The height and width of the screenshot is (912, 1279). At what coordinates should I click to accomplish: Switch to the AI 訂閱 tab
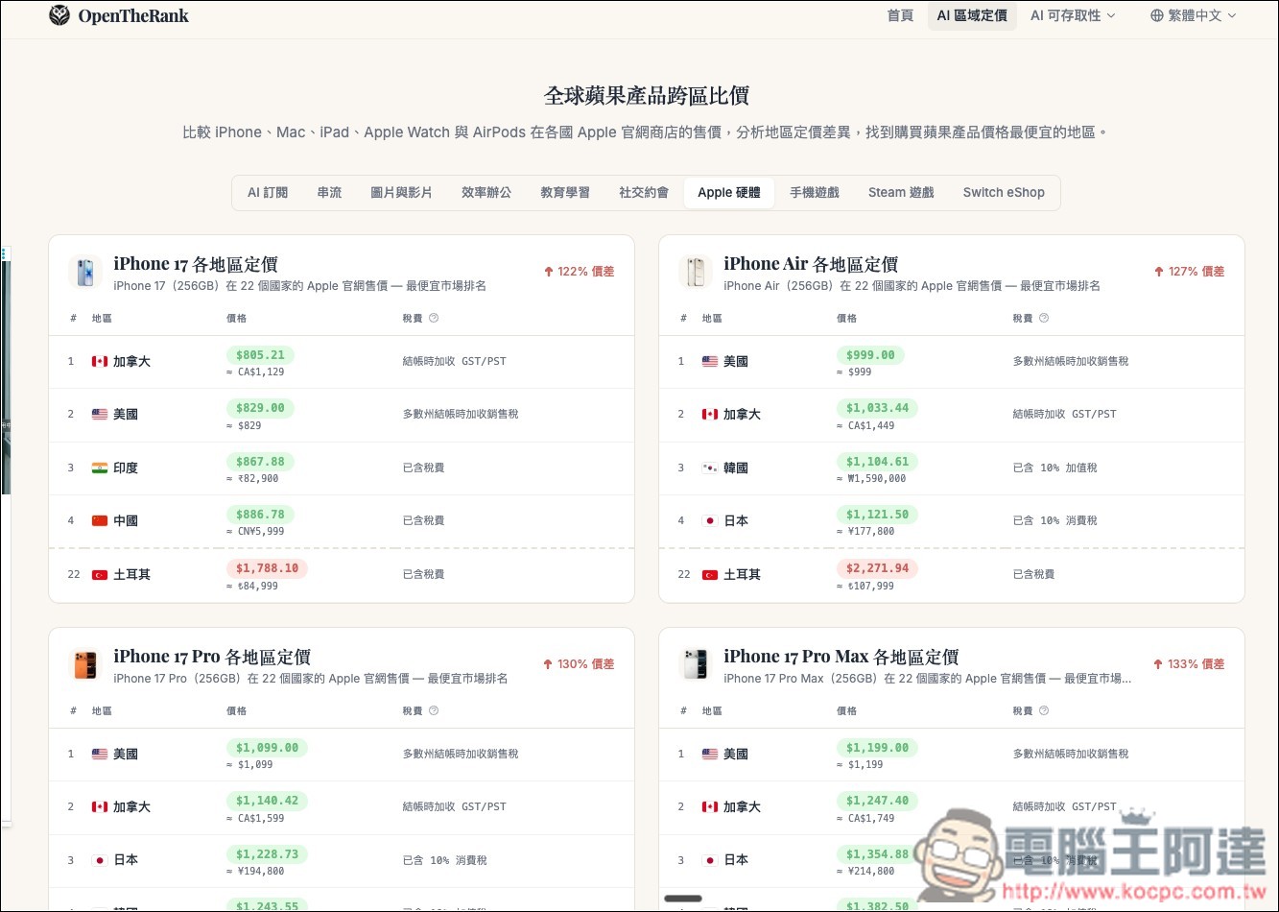coord(268,192)
